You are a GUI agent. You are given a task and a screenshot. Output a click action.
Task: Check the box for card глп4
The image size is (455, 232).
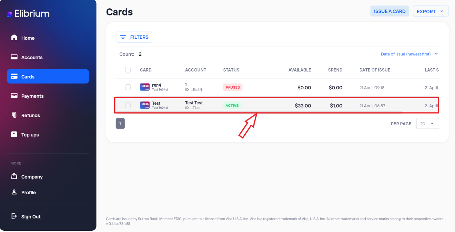(128, 87)
